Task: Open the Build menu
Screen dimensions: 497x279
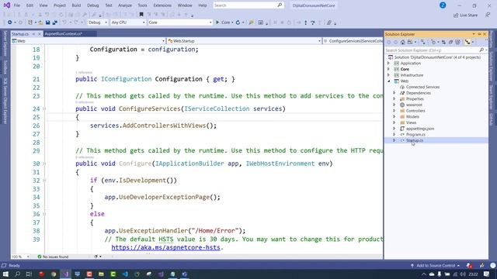Action: (76, 5)
